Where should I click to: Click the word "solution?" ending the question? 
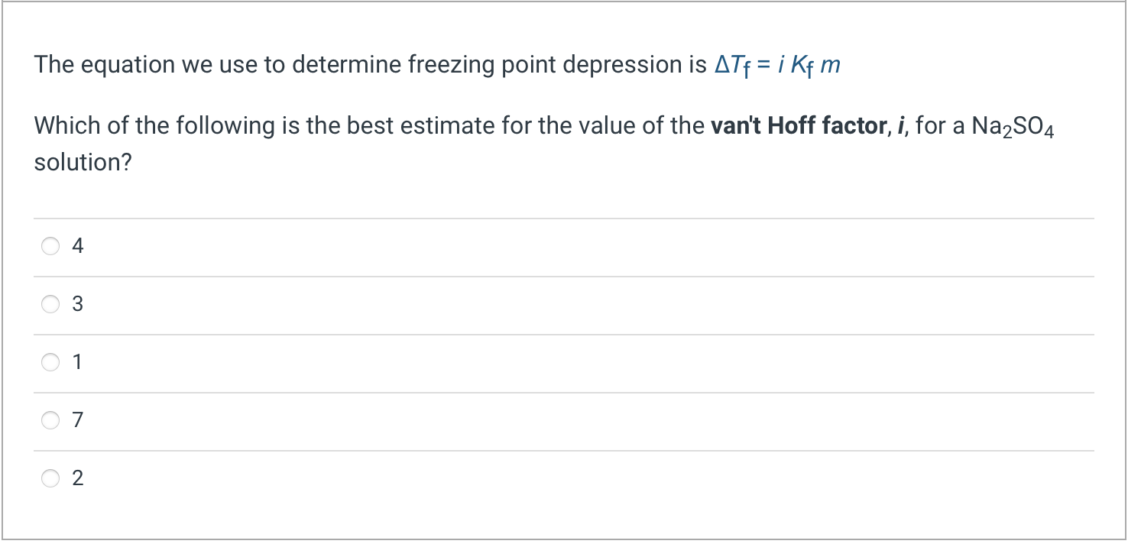coord(83,163)
